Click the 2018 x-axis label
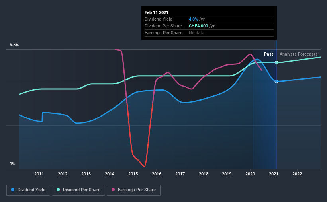Screen dimensions: 327x202 (x=204, y=174)
